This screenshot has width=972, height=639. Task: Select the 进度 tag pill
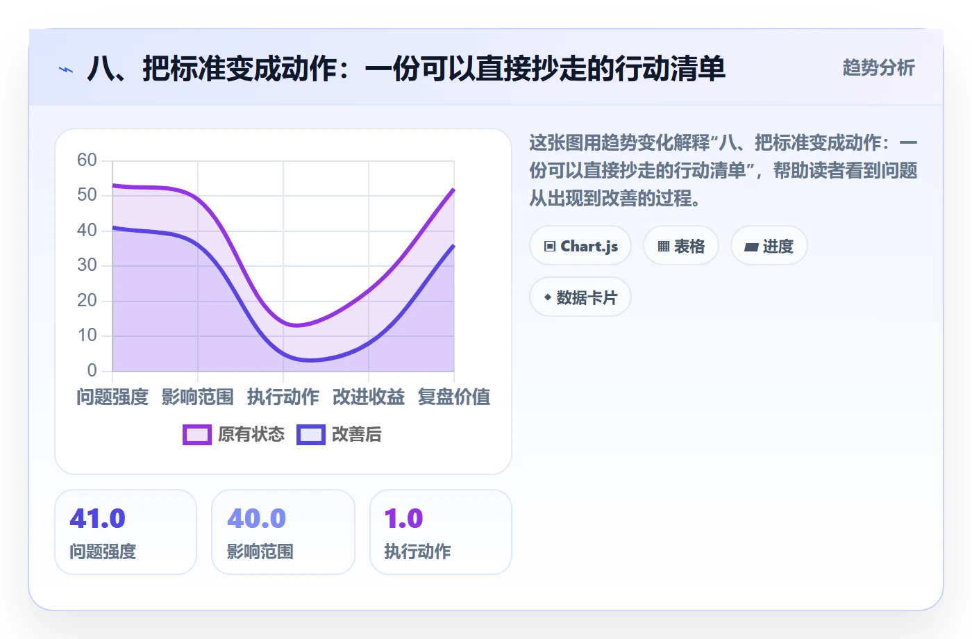769,246
